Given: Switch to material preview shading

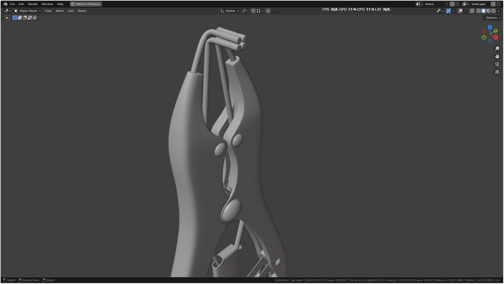Looking at the screenshot, I should [x=488, y=11].
